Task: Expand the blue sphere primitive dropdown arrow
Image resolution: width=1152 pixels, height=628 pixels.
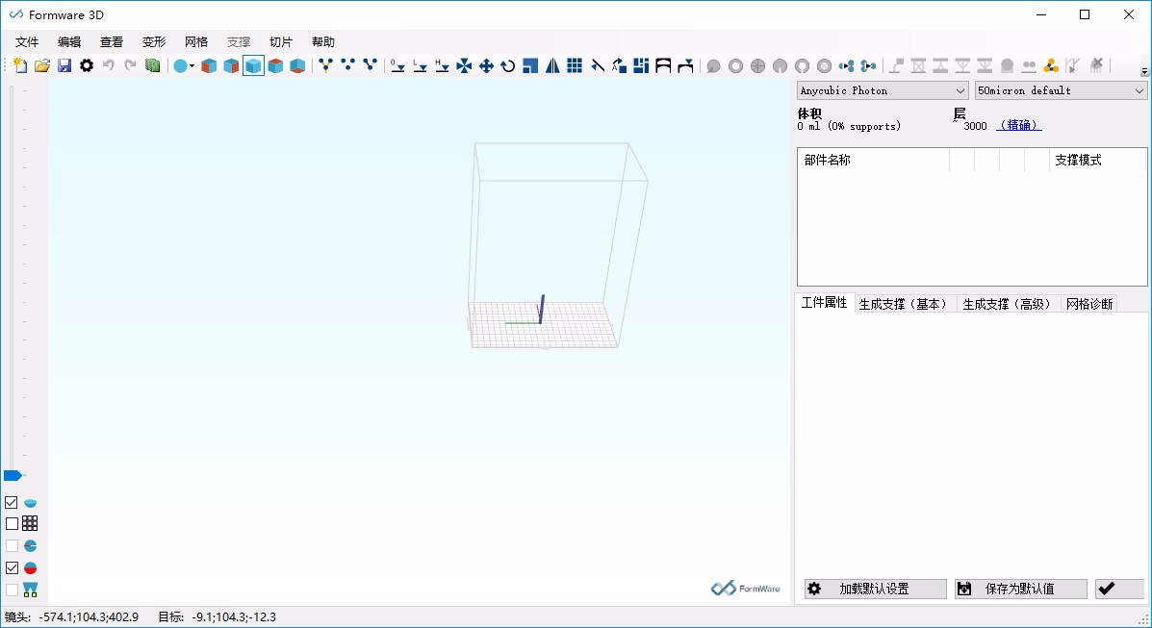Action: (x=192, y=66)
